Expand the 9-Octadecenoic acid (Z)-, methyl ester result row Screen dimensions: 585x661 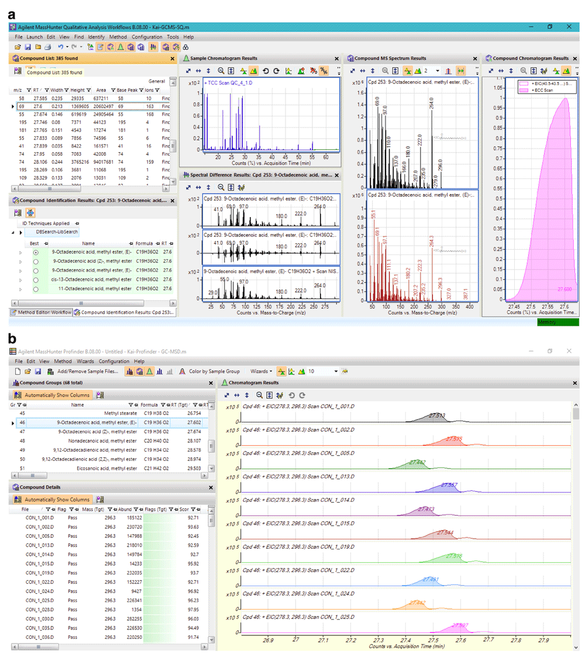click(20, 262)
